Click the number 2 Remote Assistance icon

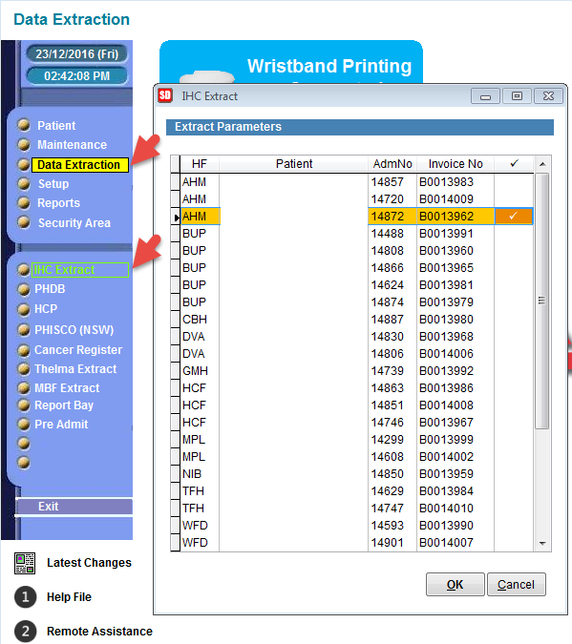click(26, 631)
